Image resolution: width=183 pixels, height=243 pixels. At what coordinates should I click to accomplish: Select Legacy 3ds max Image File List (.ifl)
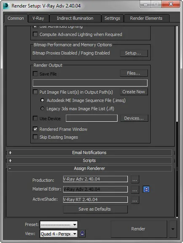(42, 108)
